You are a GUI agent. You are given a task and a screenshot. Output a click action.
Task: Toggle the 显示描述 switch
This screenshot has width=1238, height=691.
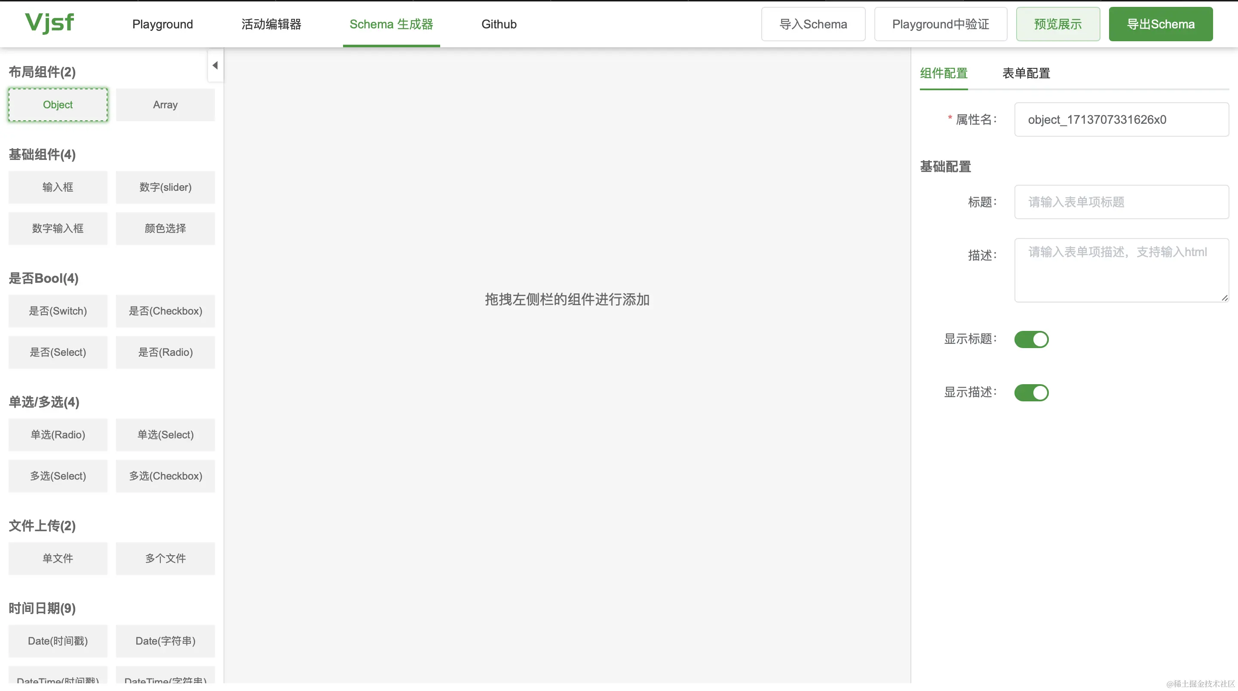point(1031,393)
